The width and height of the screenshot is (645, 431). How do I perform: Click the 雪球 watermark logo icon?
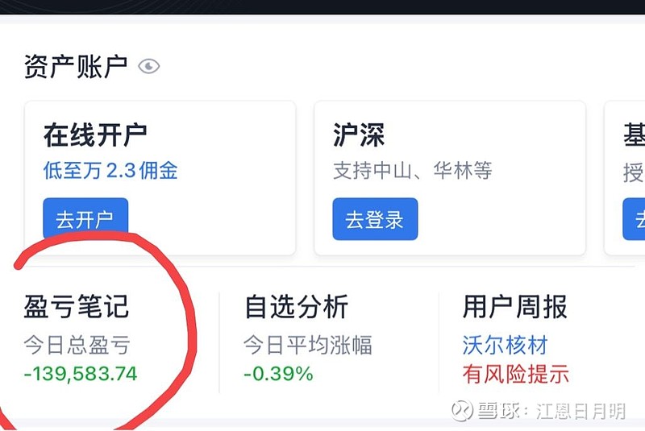click(x=462, y=410)
